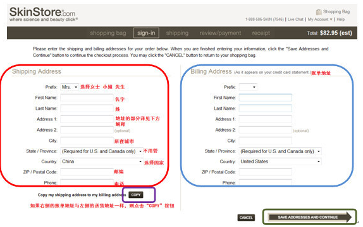Open the billing State / Province dropdown
Image resolution: width=363 pixels, height=227 pixels.
[280, 151]
